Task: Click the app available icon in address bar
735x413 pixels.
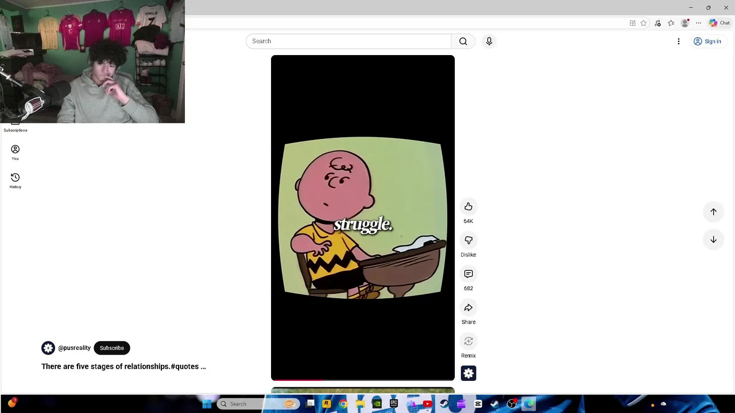Action: (633, 23)
